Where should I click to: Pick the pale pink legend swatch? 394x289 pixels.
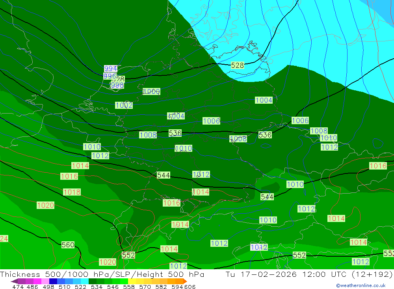click(45, 281)
